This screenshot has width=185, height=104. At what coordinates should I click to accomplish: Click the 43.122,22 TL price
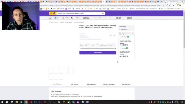[x=124, y=45]
